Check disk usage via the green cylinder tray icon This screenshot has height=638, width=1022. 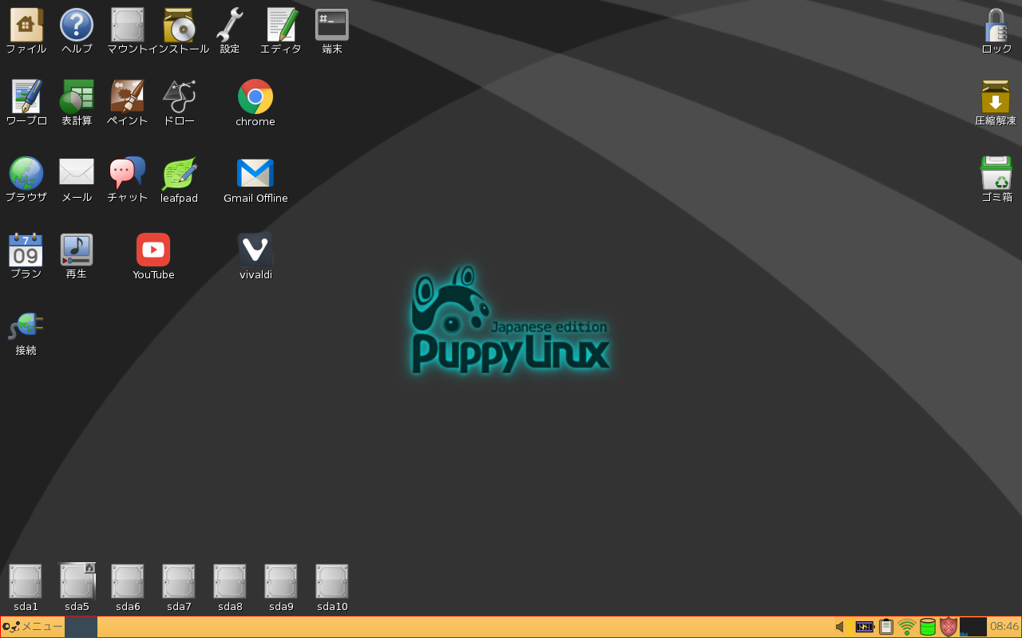[x=927, y=626]
